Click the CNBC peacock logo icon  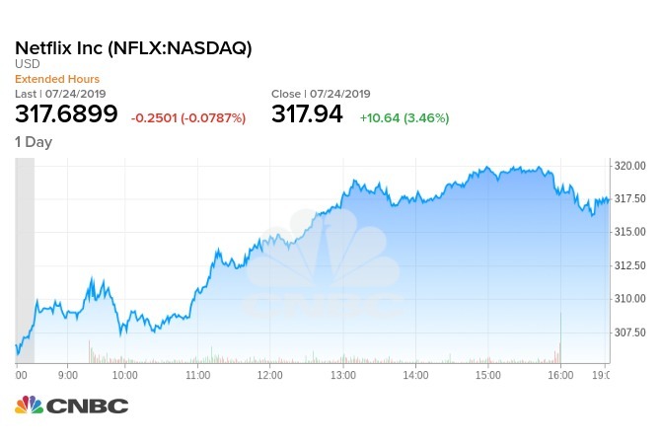click(28, 405)
